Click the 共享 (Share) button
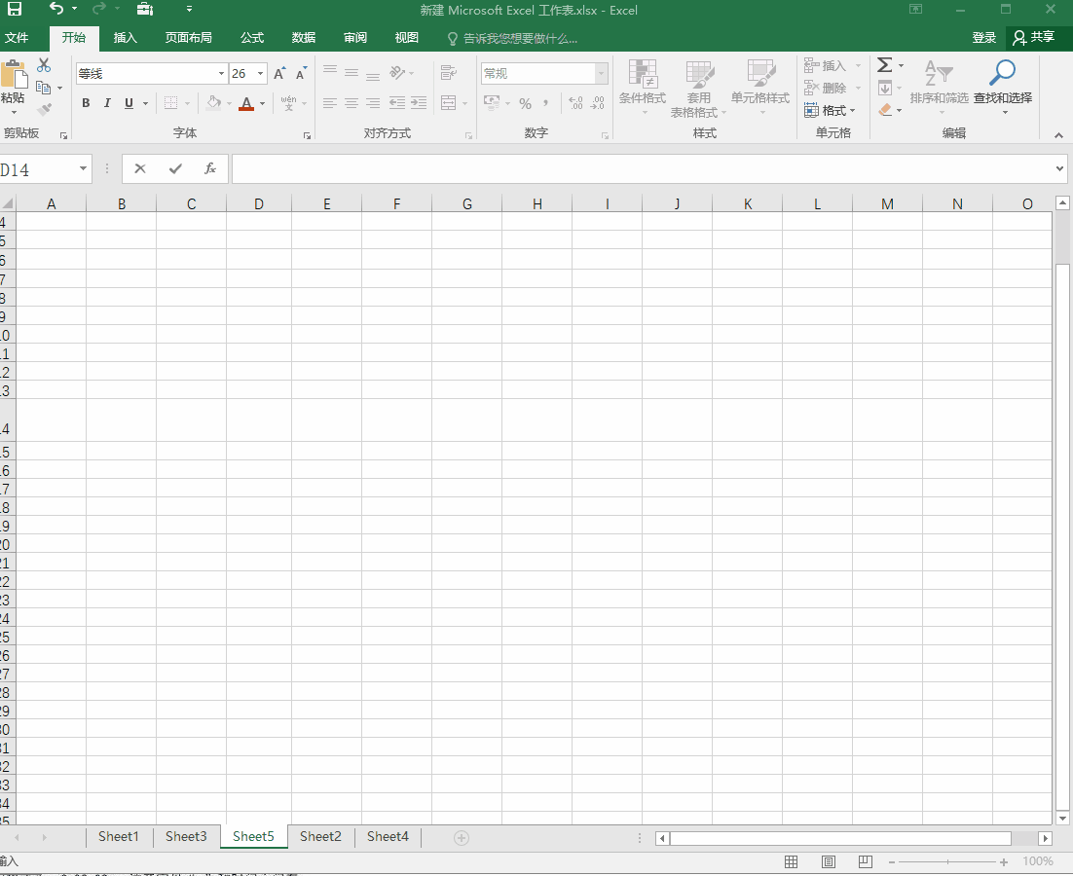1073x876 pixels. (1034, 37)
